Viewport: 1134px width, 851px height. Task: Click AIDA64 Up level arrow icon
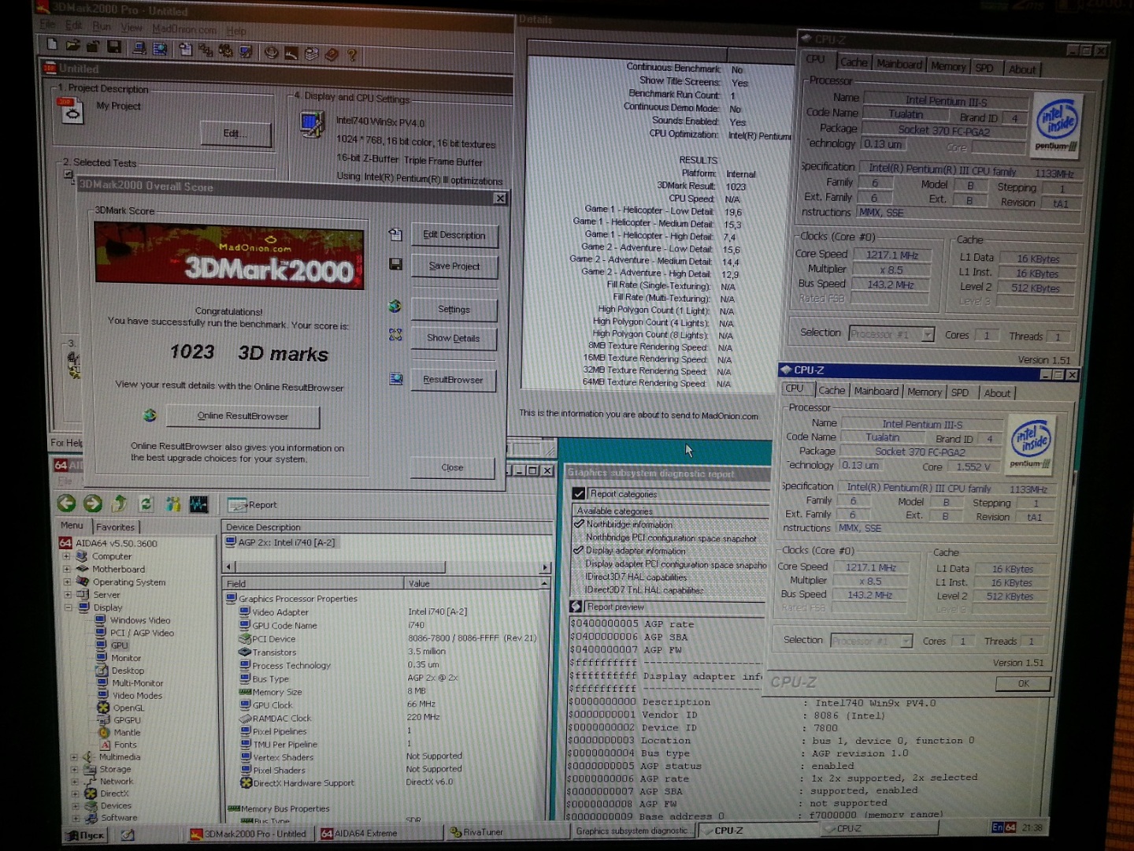click(x=120, y=503)
